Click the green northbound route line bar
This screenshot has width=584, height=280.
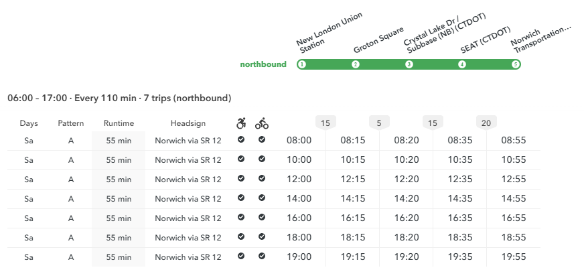pyautogui.click(x=409, y=64)
